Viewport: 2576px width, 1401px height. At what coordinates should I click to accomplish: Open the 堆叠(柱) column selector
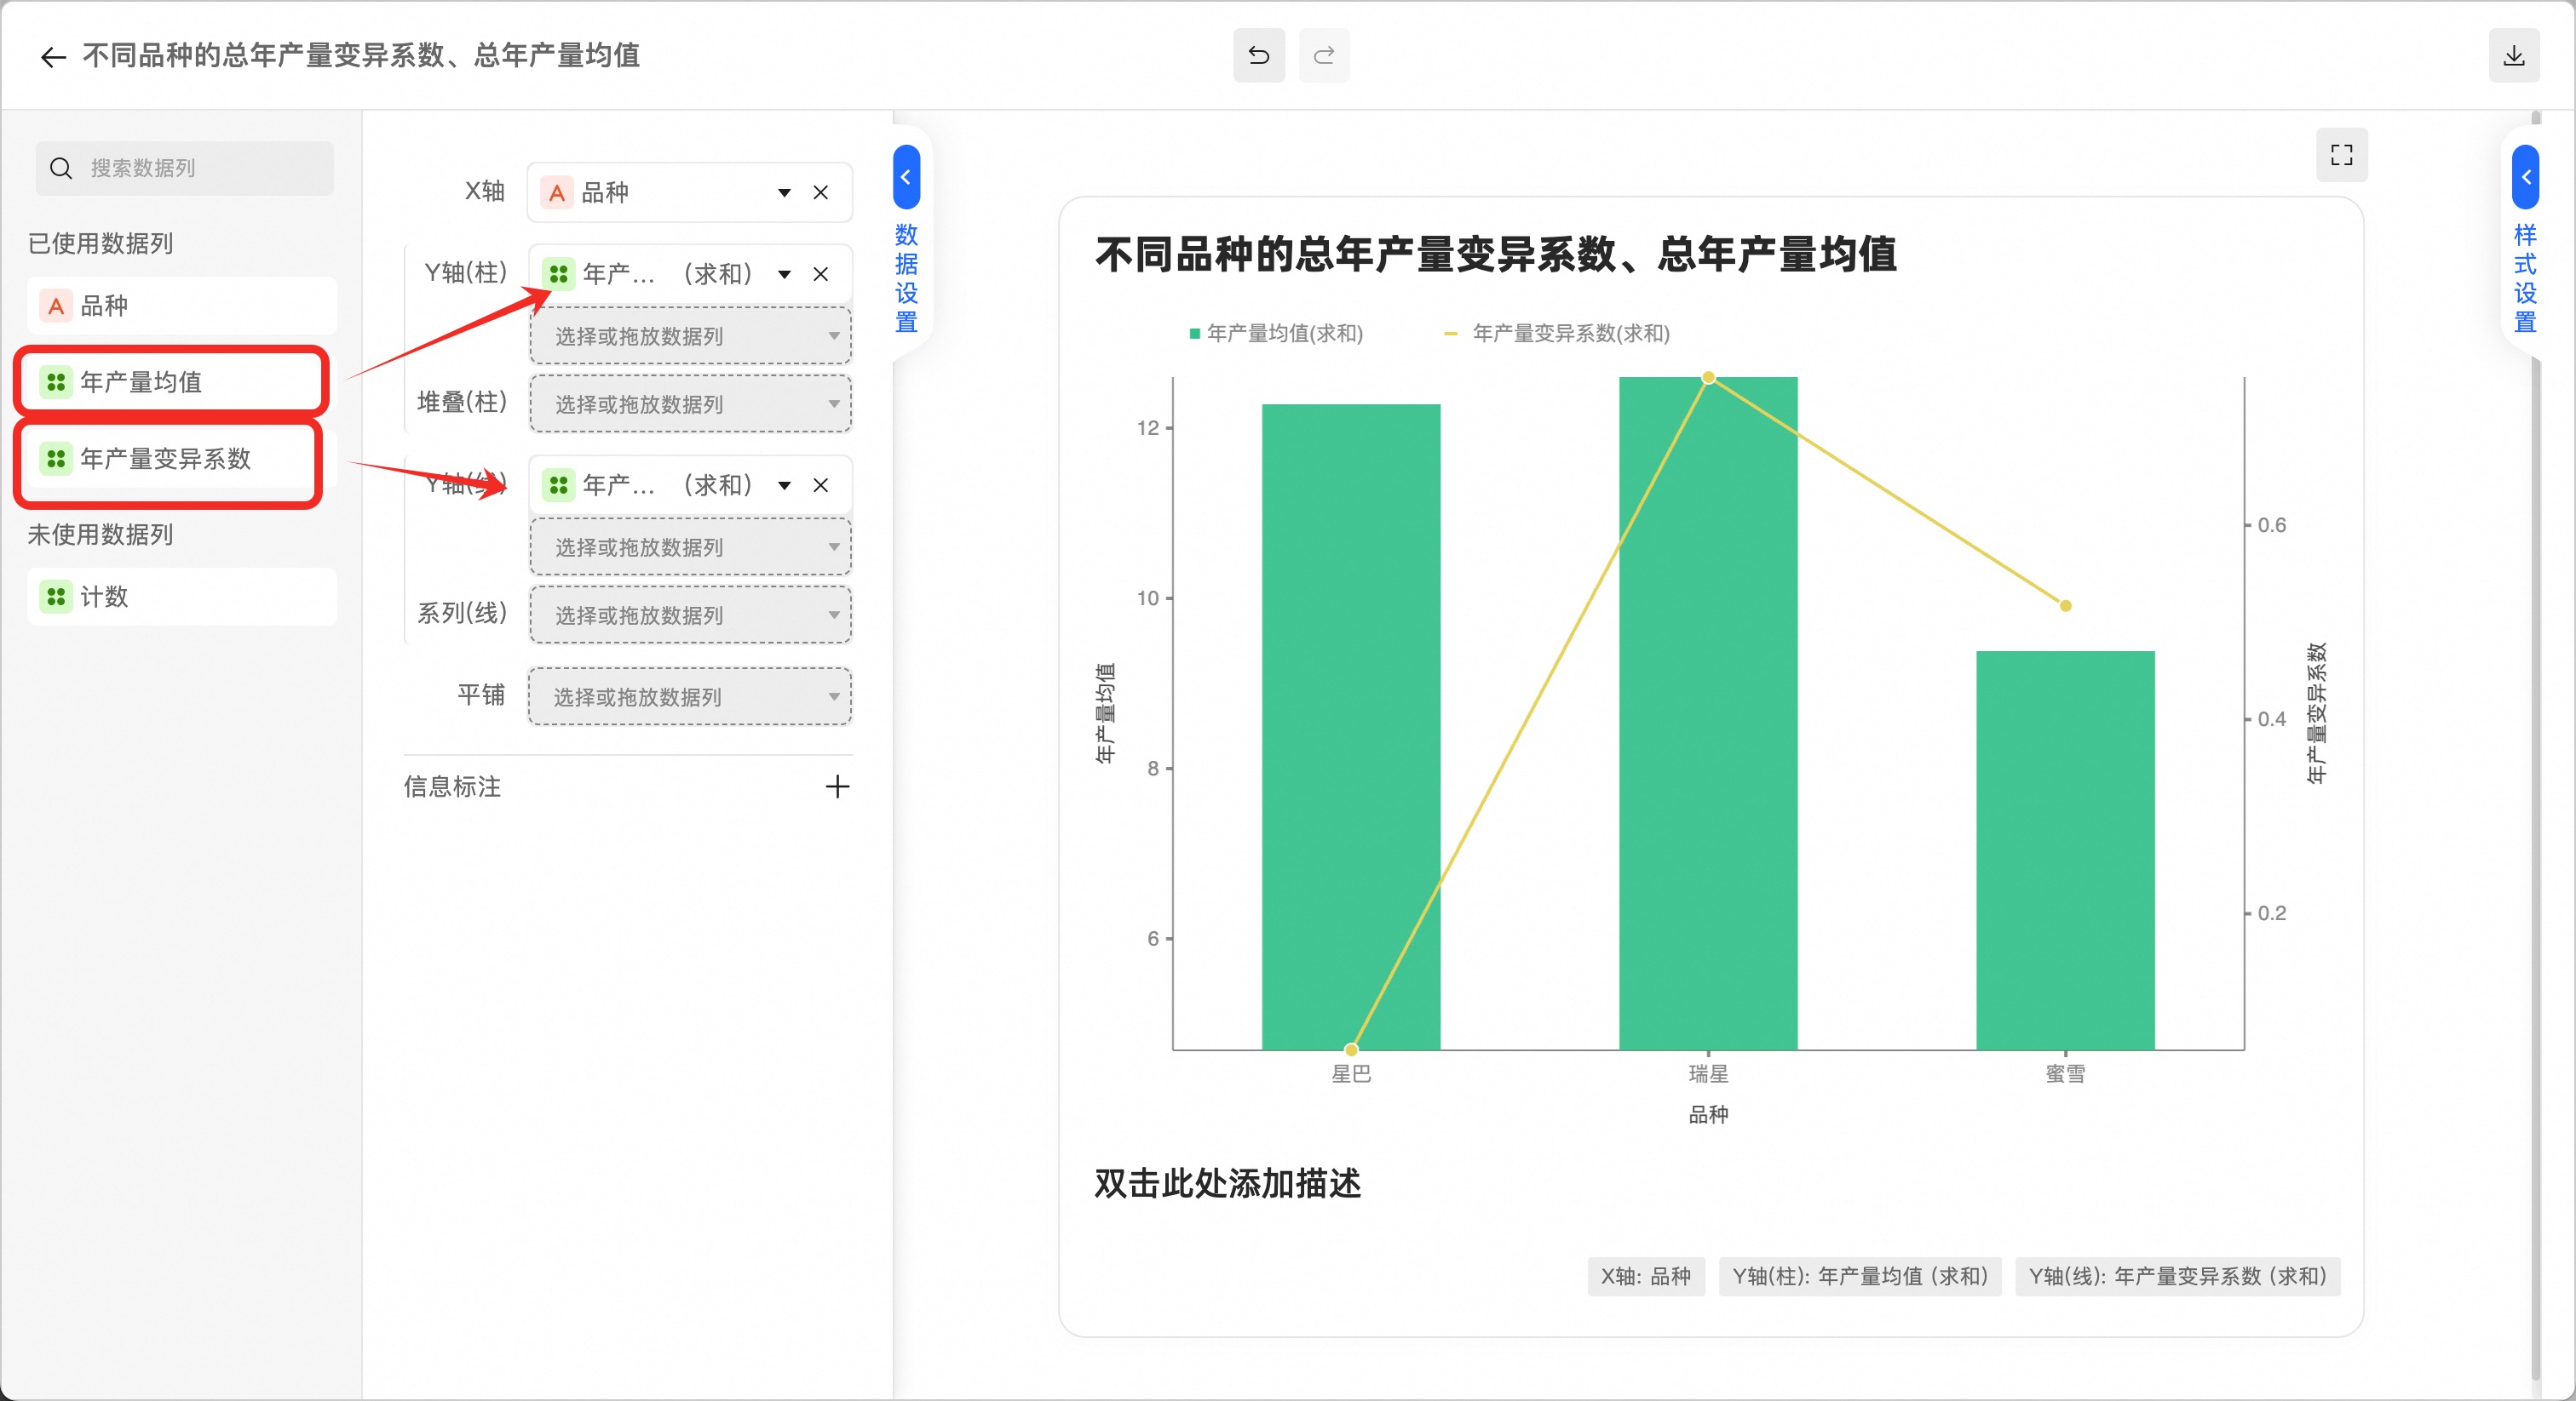coord(689,404)
